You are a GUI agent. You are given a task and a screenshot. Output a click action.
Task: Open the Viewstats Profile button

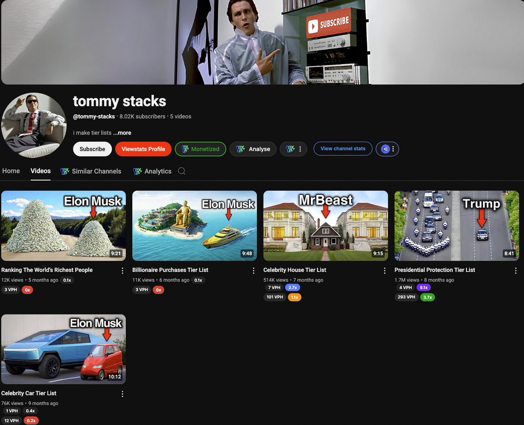(143, 149)
